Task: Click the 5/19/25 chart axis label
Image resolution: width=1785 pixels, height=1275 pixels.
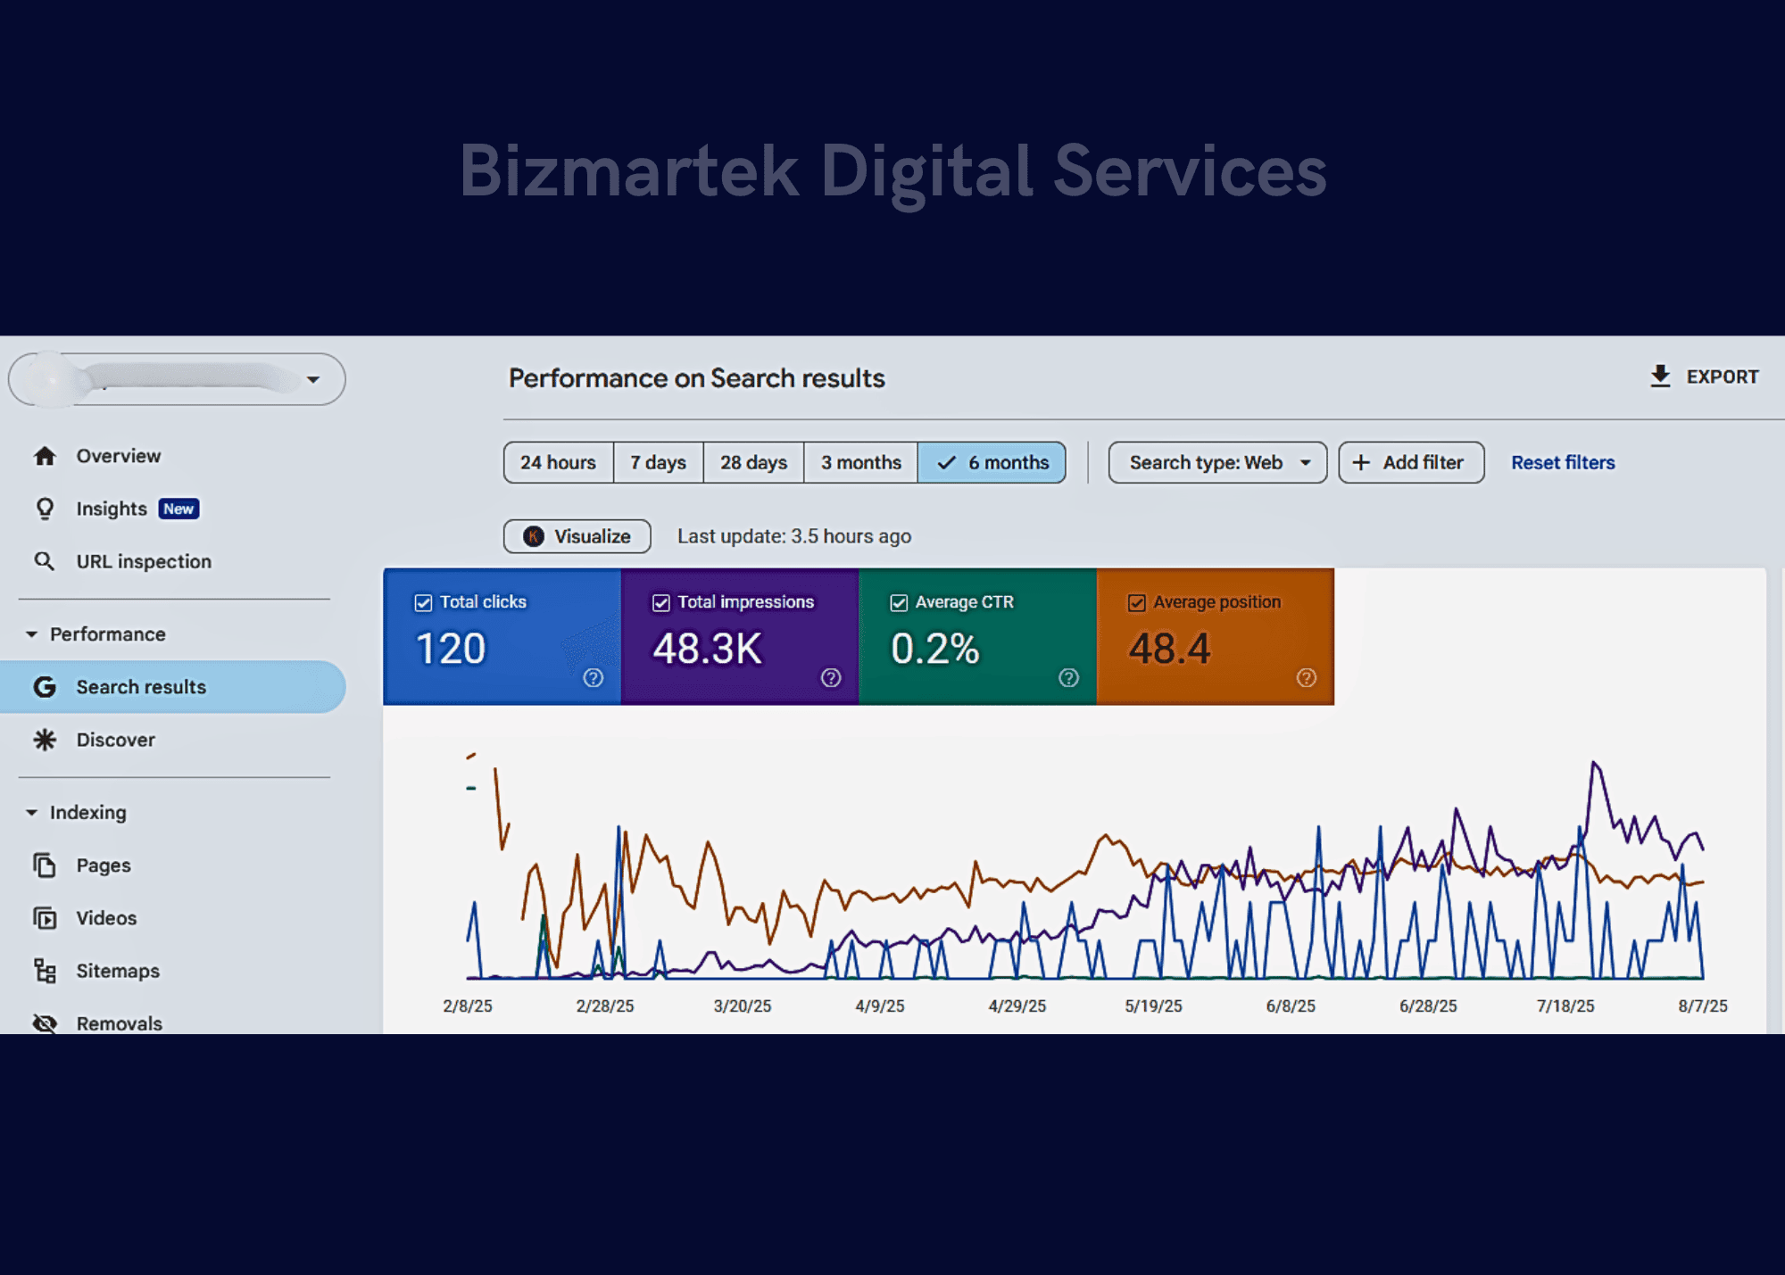Action: [x=1153, y=1006]
